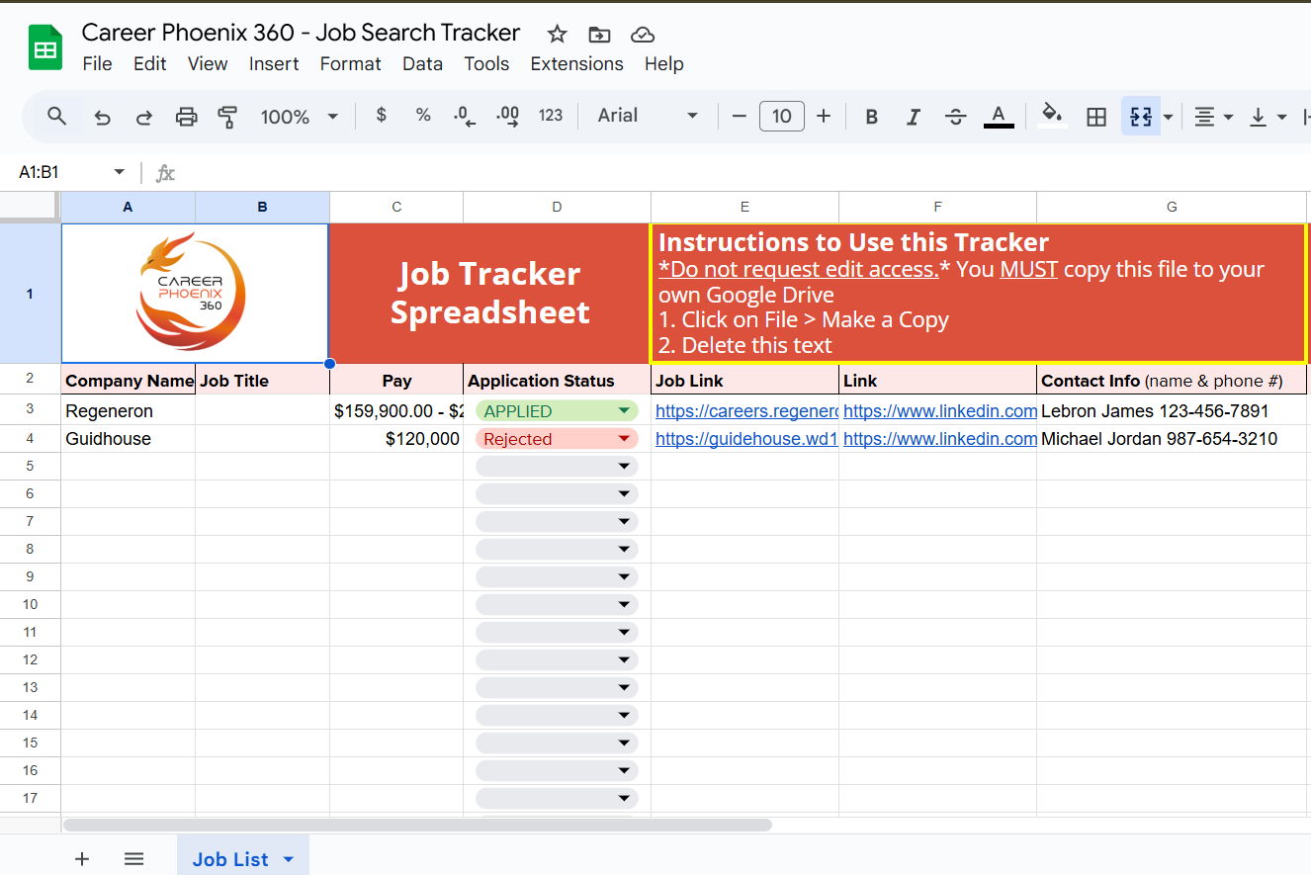
Task: Follow the Regeneron careers link
Action: (746, 410)
